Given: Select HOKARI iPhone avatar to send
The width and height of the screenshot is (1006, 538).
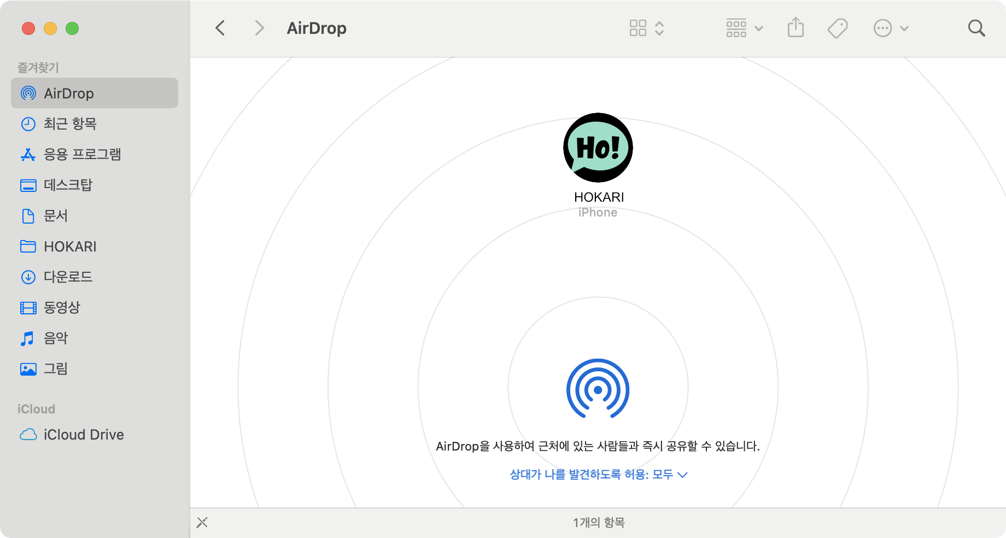Looking at the screenshot, I should pyautogui.click(x=598, y=148).
